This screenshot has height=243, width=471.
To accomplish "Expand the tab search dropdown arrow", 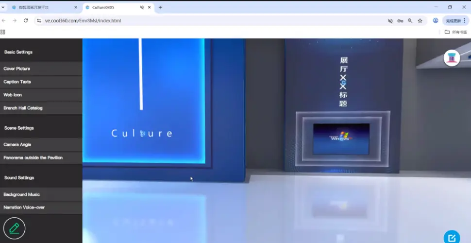I will 3,7.
